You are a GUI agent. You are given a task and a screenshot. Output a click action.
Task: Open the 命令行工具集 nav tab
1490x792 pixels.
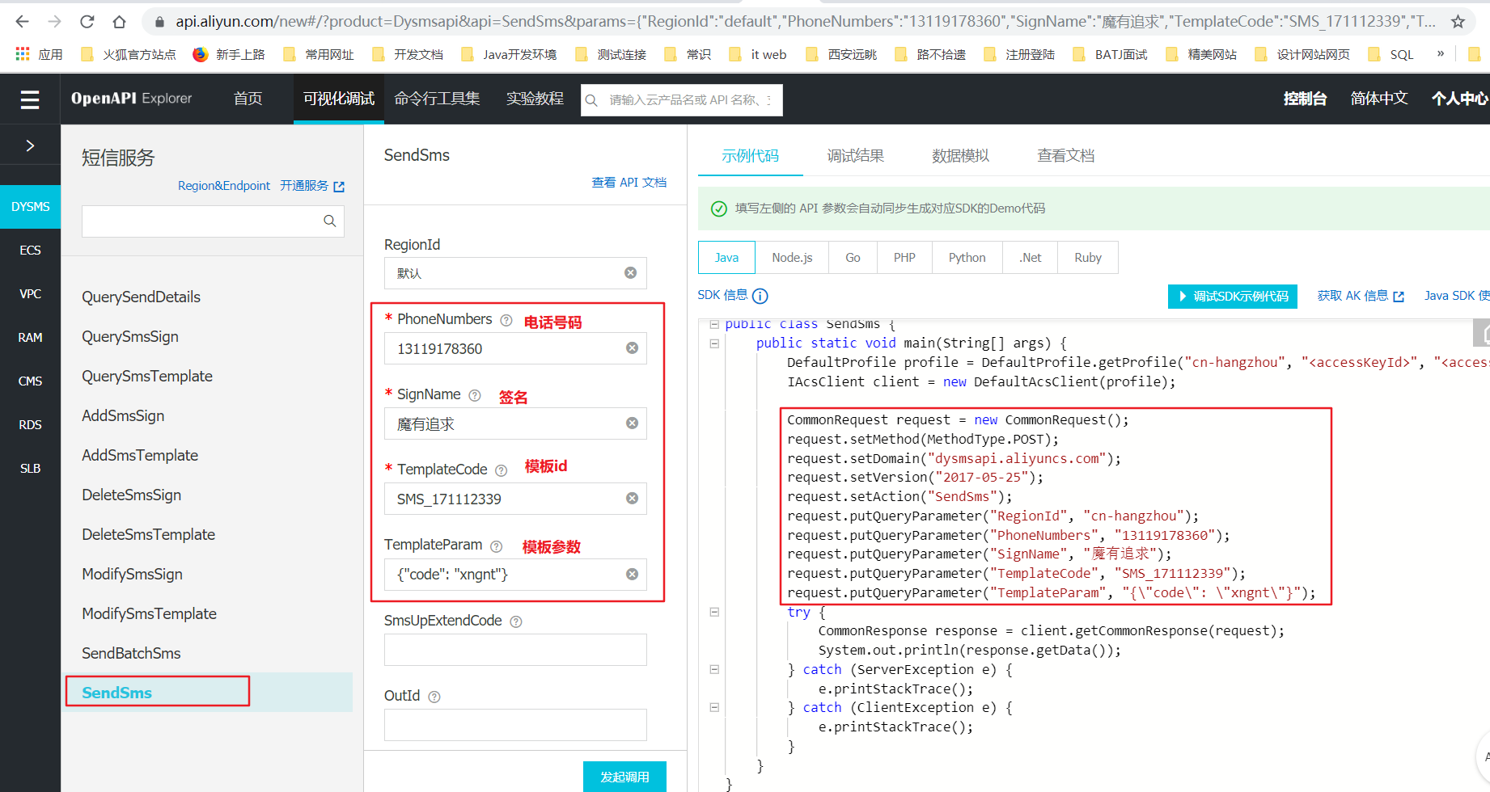point(438,99)
